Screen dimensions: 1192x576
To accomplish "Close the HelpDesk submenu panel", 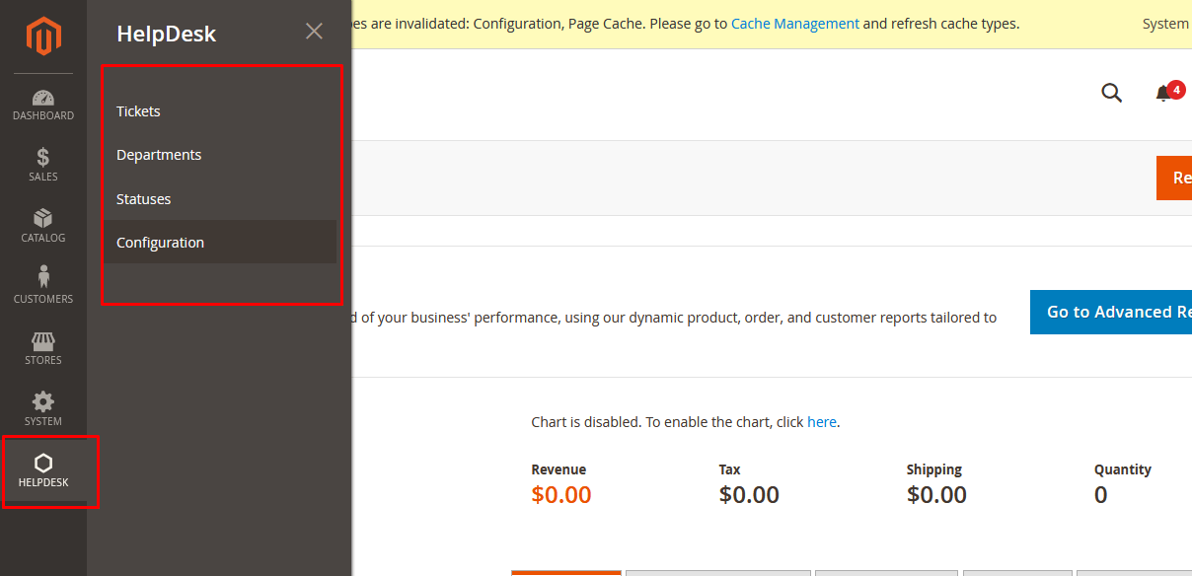I will click(314, 32).
